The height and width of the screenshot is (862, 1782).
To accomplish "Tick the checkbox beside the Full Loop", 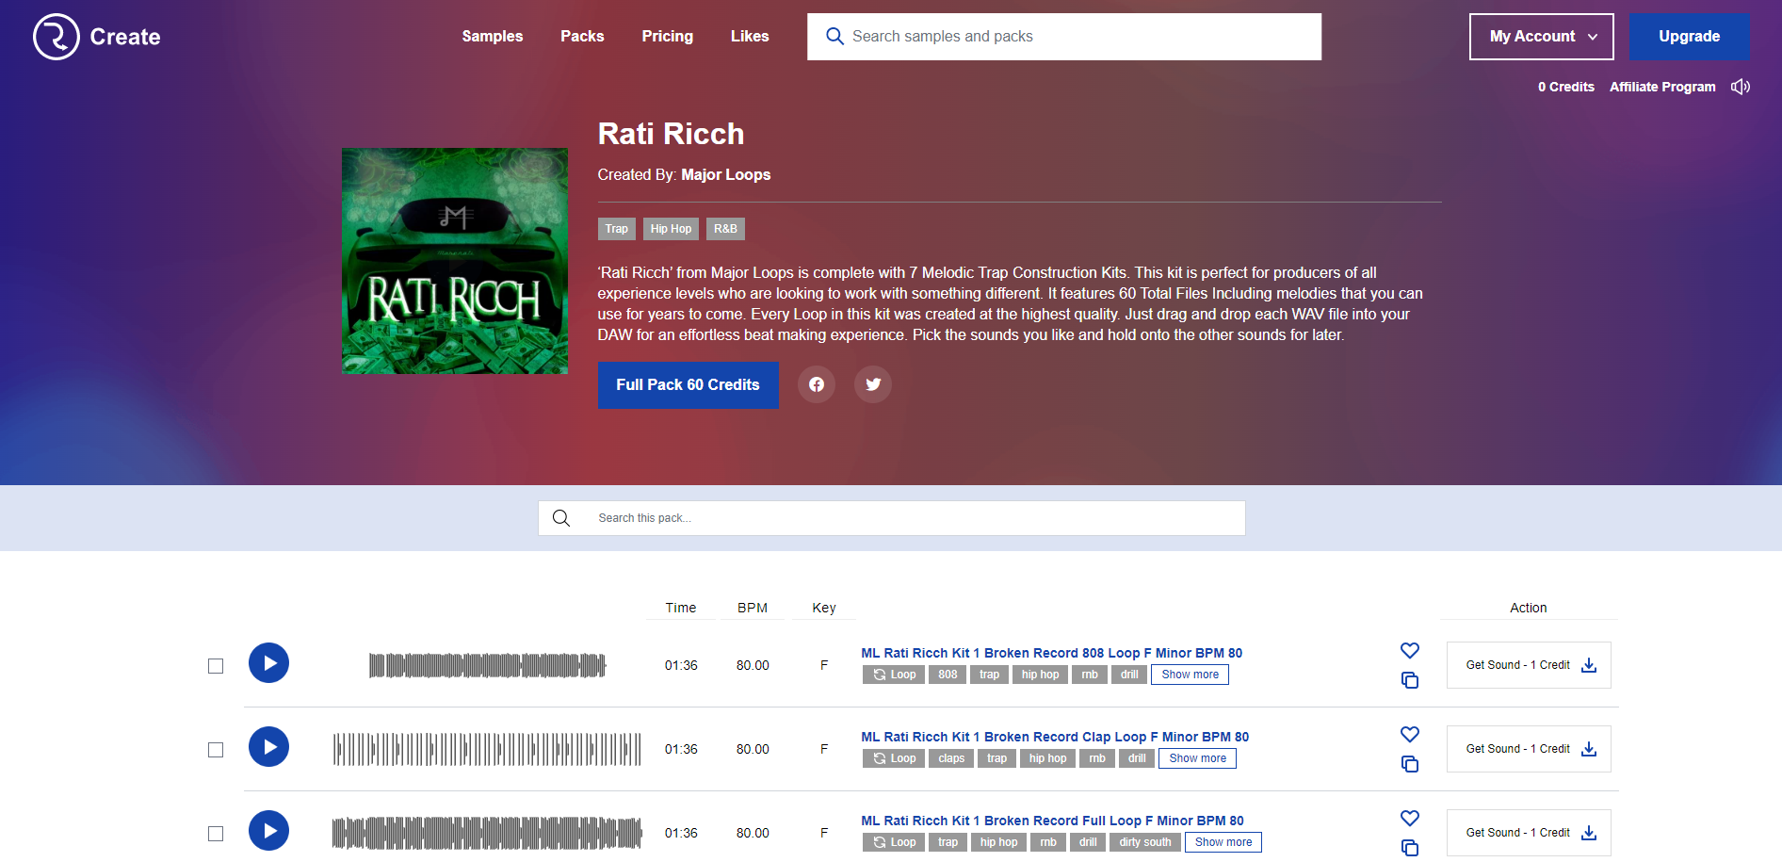I will click(x=216, y=833).
